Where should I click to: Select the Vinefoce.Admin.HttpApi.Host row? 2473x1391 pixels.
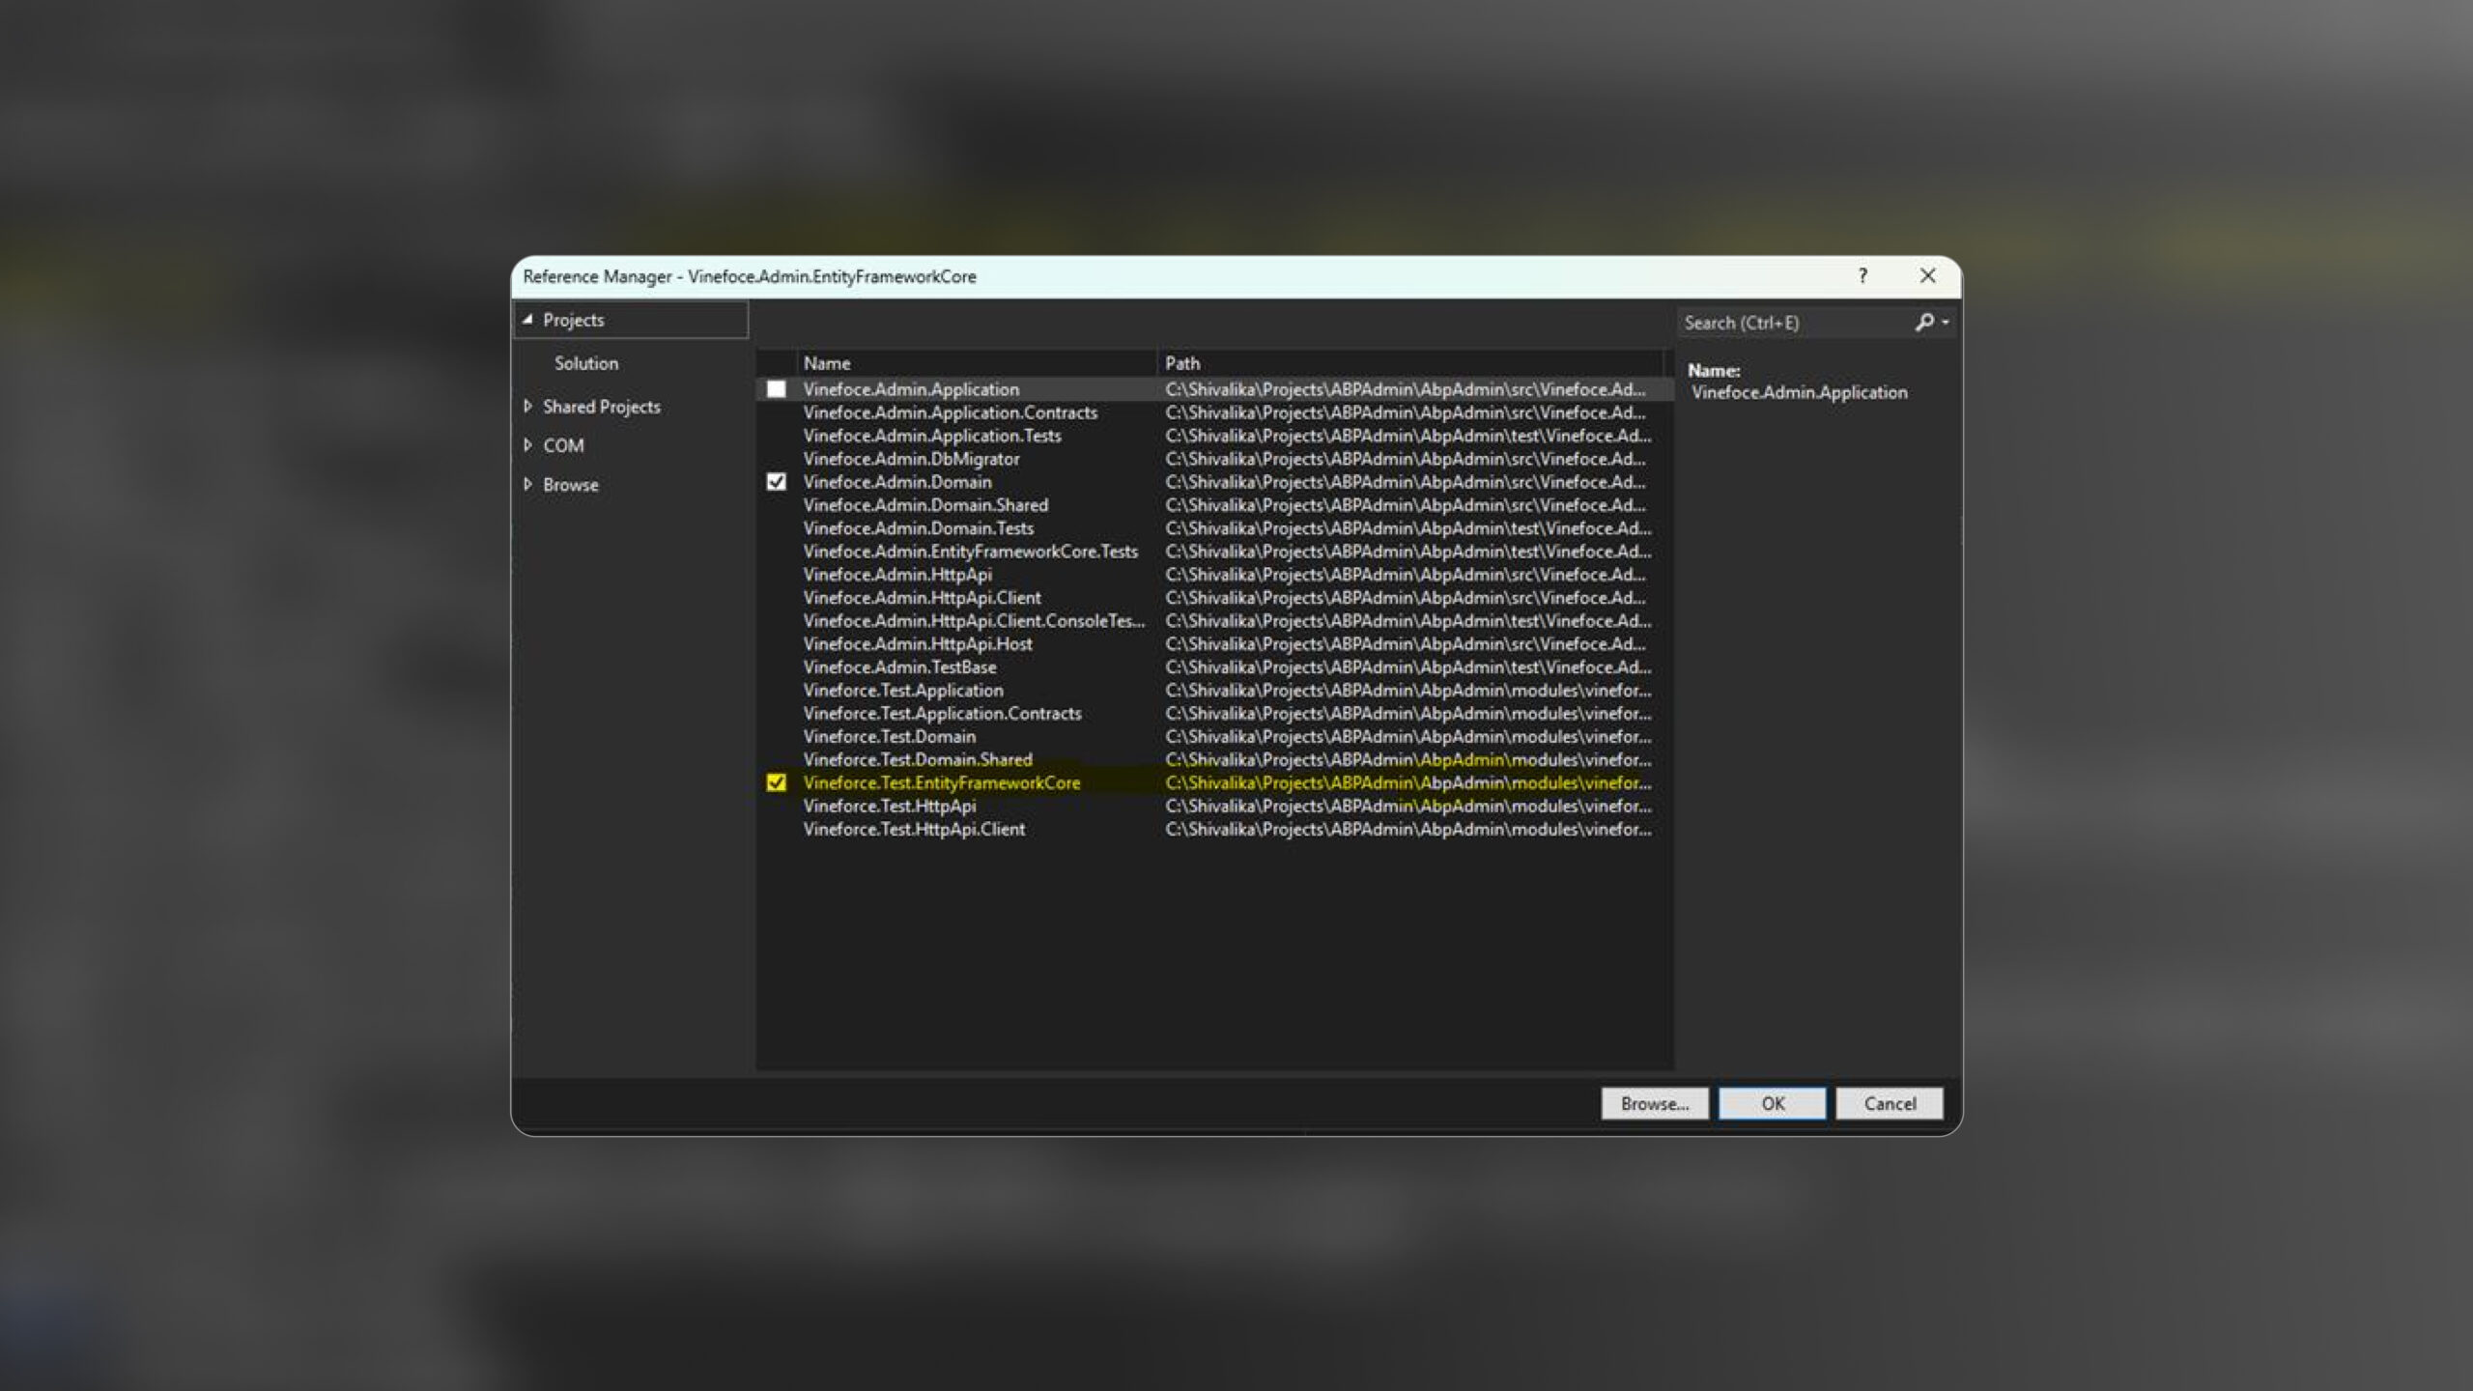1214,644
